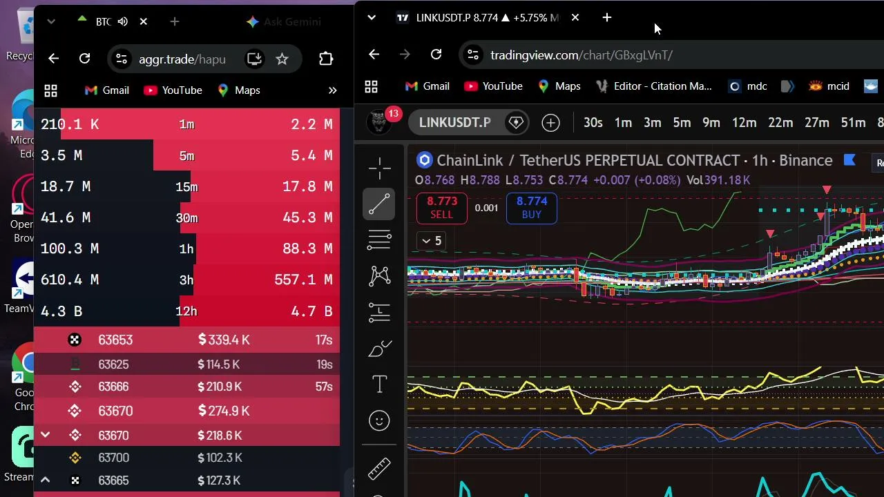Click the tradingview.com address bar

tap(670, 55)
